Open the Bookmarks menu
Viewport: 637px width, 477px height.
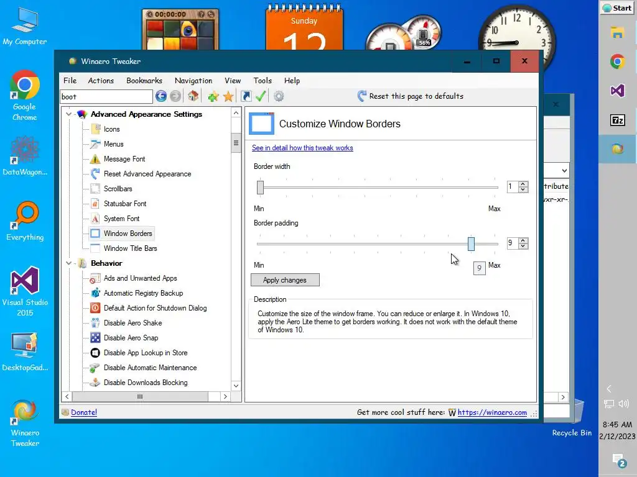(144, 80)
